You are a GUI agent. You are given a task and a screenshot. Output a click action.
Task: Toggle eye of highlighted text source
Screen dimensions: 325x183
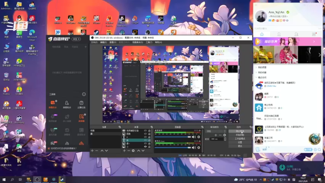(145, 140)
